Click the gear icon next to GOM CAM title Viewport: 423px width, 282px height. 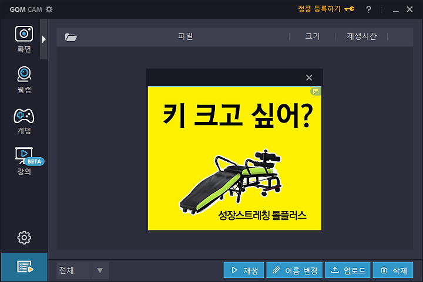[x=49, y=9]
